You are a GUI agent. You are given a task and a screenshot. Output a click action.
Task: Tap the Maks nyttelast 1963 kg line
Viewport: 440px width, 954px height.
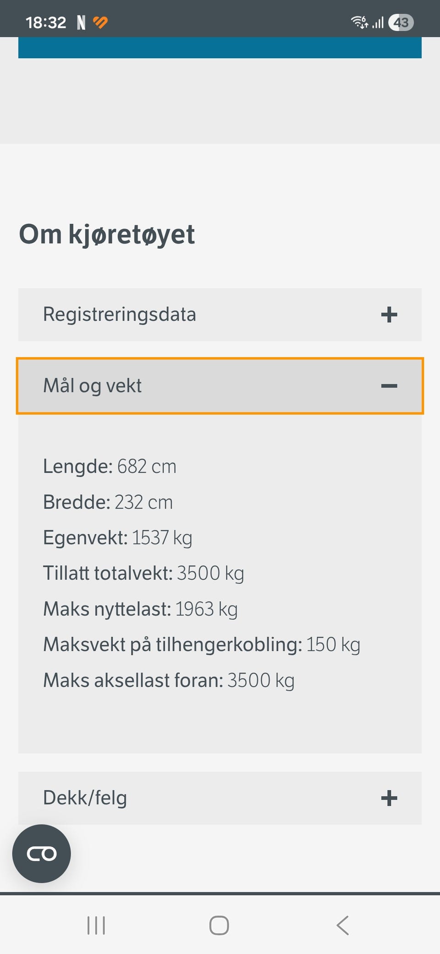(x=140, y=609)
